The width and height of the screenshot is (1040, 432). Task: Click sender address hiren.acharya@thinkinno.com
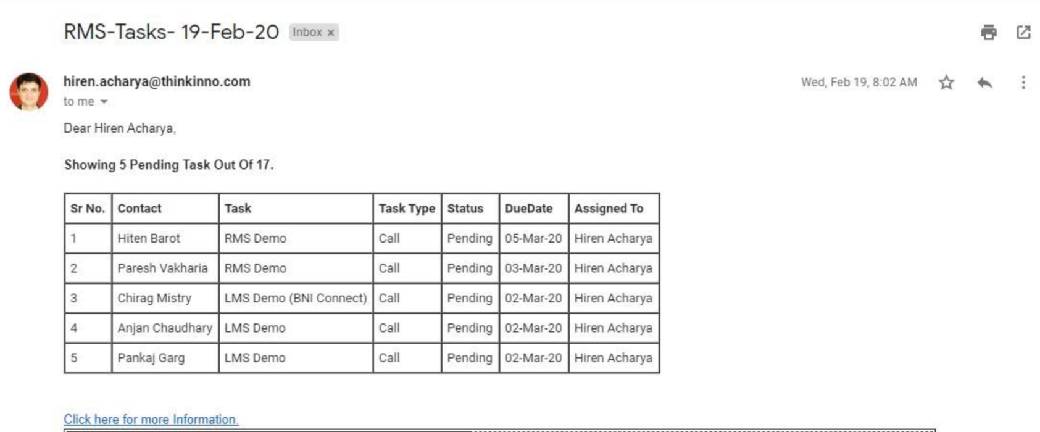(x=157, y=81)
